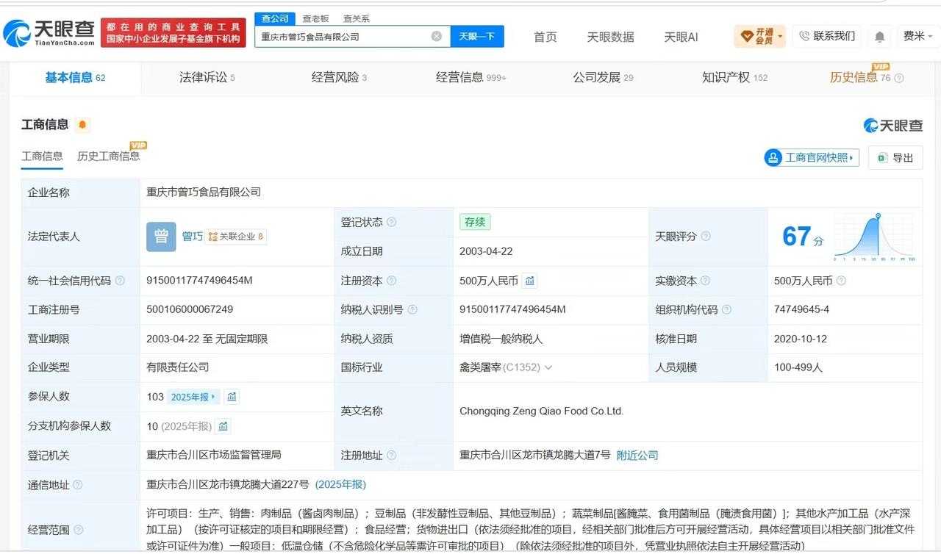Select the 查公司 search tab
Screen dimensions: 941x554
click(275, 18)
